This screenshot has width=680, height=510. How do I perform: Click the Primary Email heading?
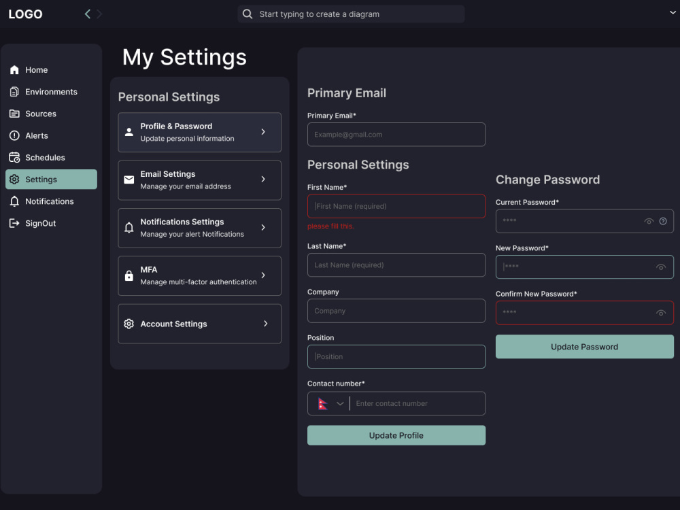(347, 92)
